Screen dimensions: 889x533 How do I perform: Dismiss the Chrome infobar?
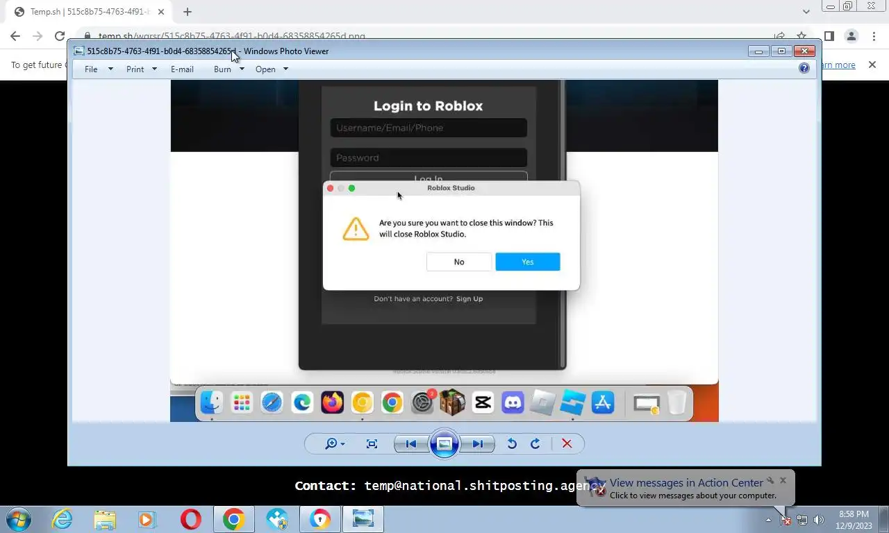pos(872,65)
